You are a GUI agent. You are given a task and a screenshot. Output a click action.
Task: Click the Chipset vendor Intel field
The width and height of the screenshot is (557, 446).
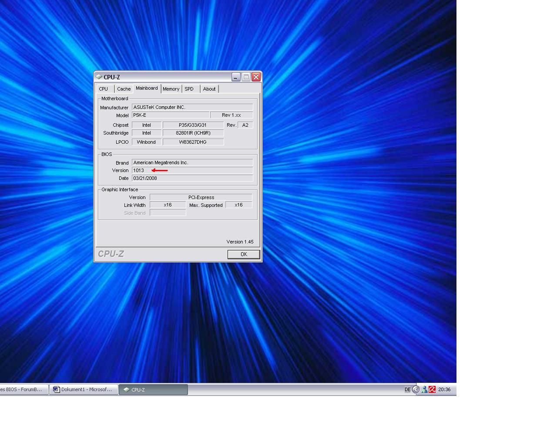pyautogui.click(x=147, y=125)
